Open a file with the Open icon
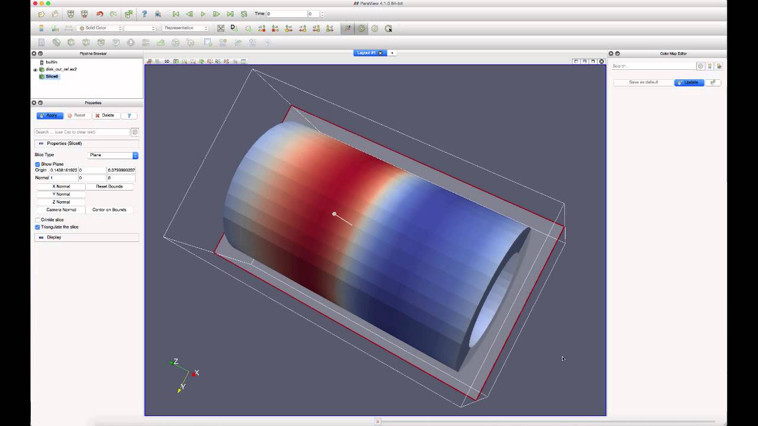Viewport: 758px width, 426px height. (41, 14)
